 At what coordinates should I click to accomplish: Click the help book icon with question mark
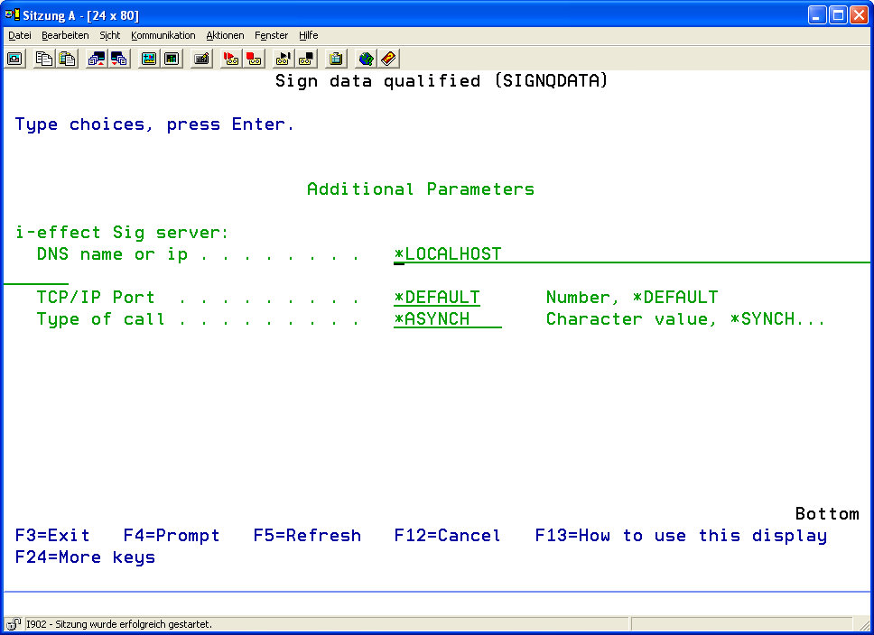pyautogui.click(x=388, y=59)
